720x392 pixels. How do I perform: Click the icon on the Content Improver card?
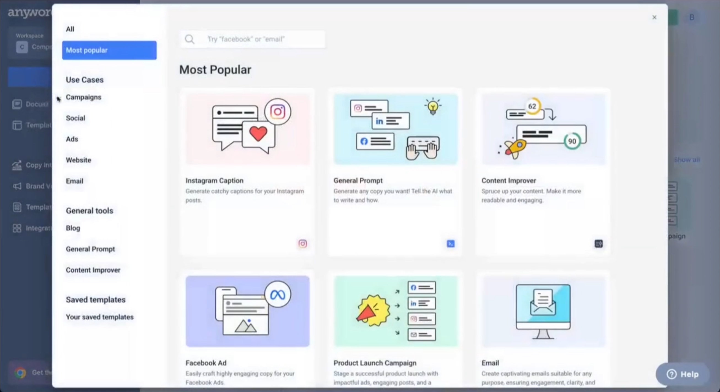(599, 244)
